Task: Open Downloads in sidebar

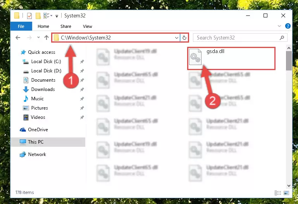Action: pos(43,89)
